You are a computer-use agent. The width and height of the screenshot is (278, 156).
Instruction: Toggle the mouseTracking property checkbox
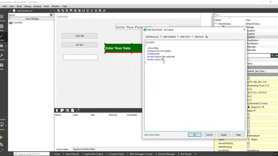click(x=248, y=143)
